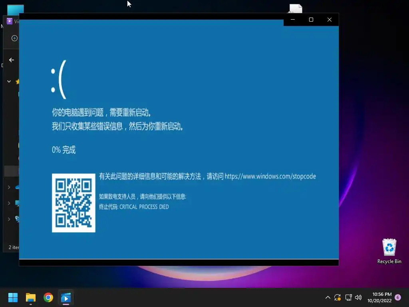Click the QR code in the video
The height and width of the screenshot is (307, 409).
pyautogui.click(x=73, y=203)
